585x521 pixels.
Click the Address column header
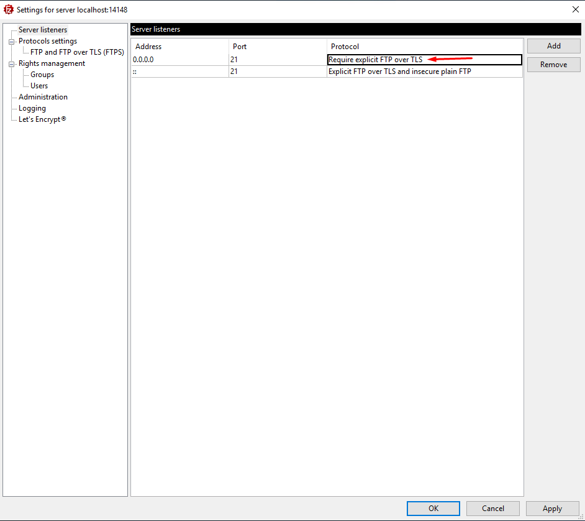179,47
